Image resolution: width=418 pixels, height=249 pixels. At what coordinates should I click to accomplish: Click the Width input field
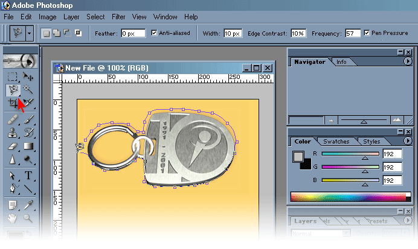(x=233, y=33)
